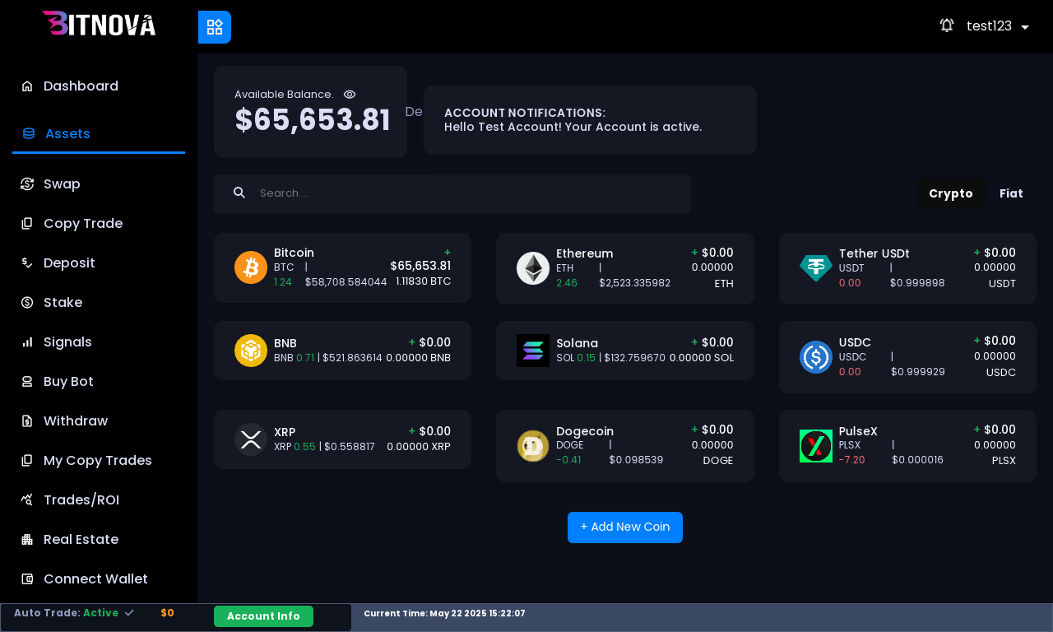Expand the test123 account dropdown

[x=997, y=26]
